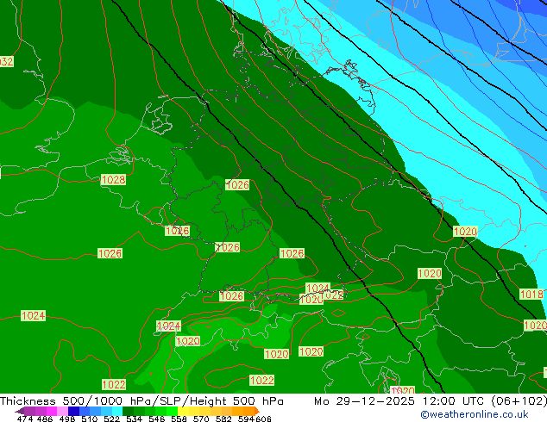Image resolution: width=547 pixels, height=422 pixels.
Task: Click the legend value 498
Action: click(66, 419)
